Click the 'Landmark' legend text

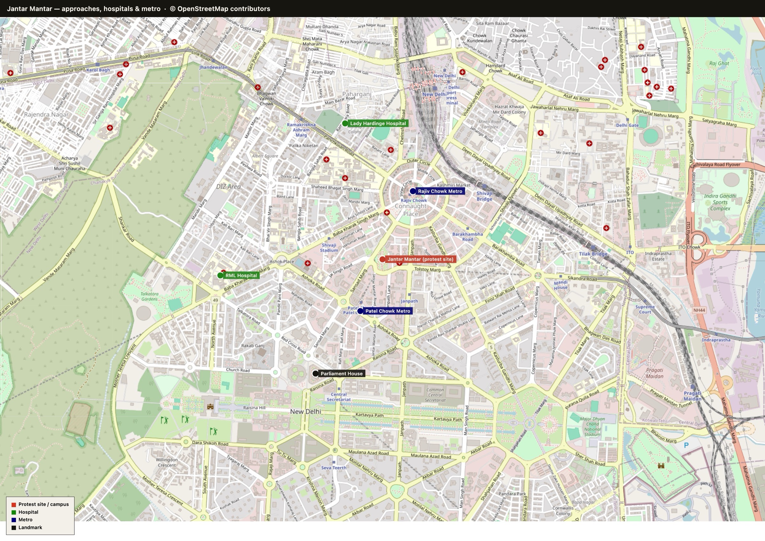point(30,528)
